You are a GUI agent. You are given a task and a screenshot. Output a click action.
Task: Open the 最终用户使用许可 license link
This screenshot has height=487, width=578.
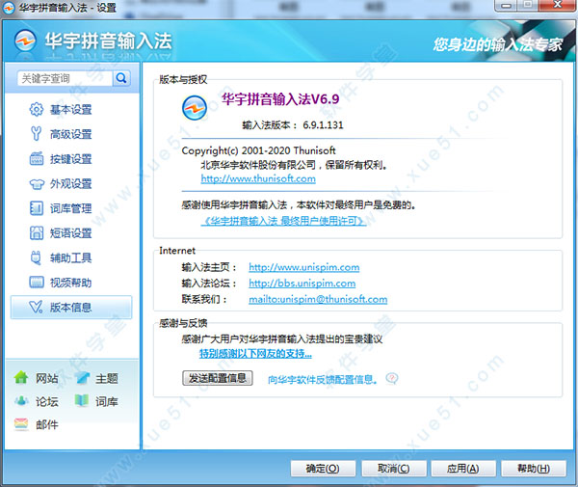tap(283, 221)
